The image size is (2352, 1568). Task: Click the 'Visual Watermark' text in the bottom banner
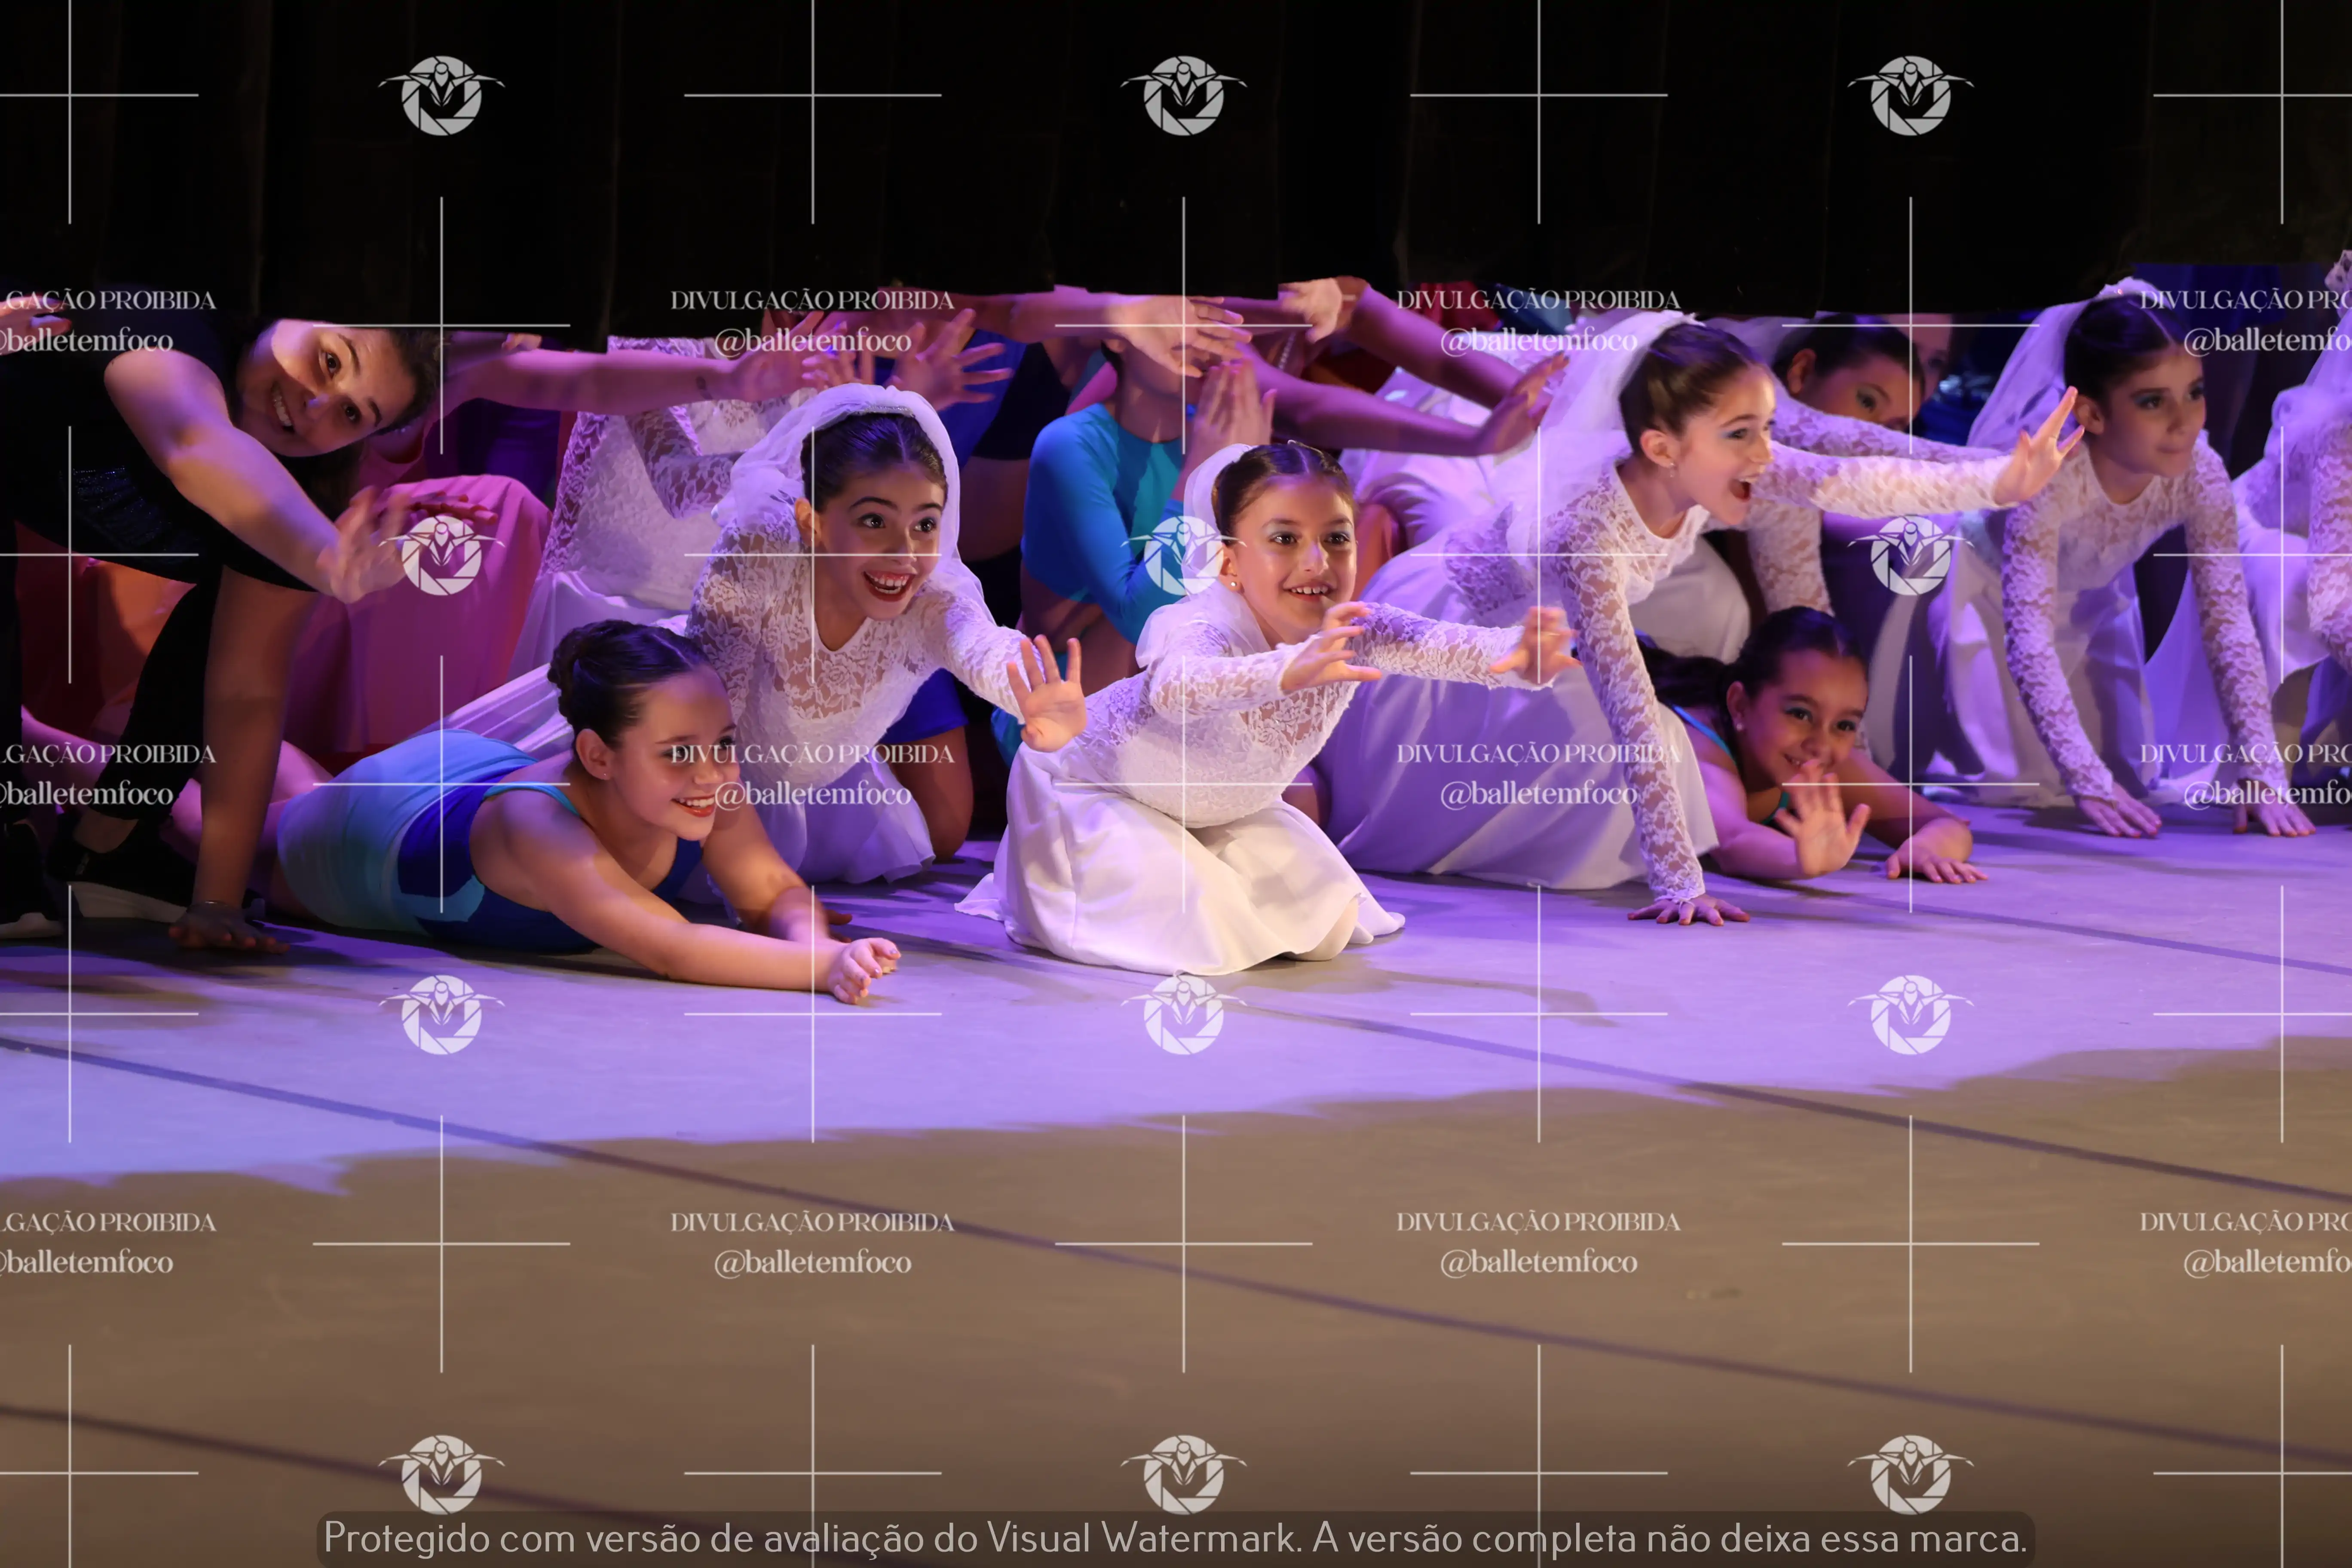(x=1142, y=1538)
